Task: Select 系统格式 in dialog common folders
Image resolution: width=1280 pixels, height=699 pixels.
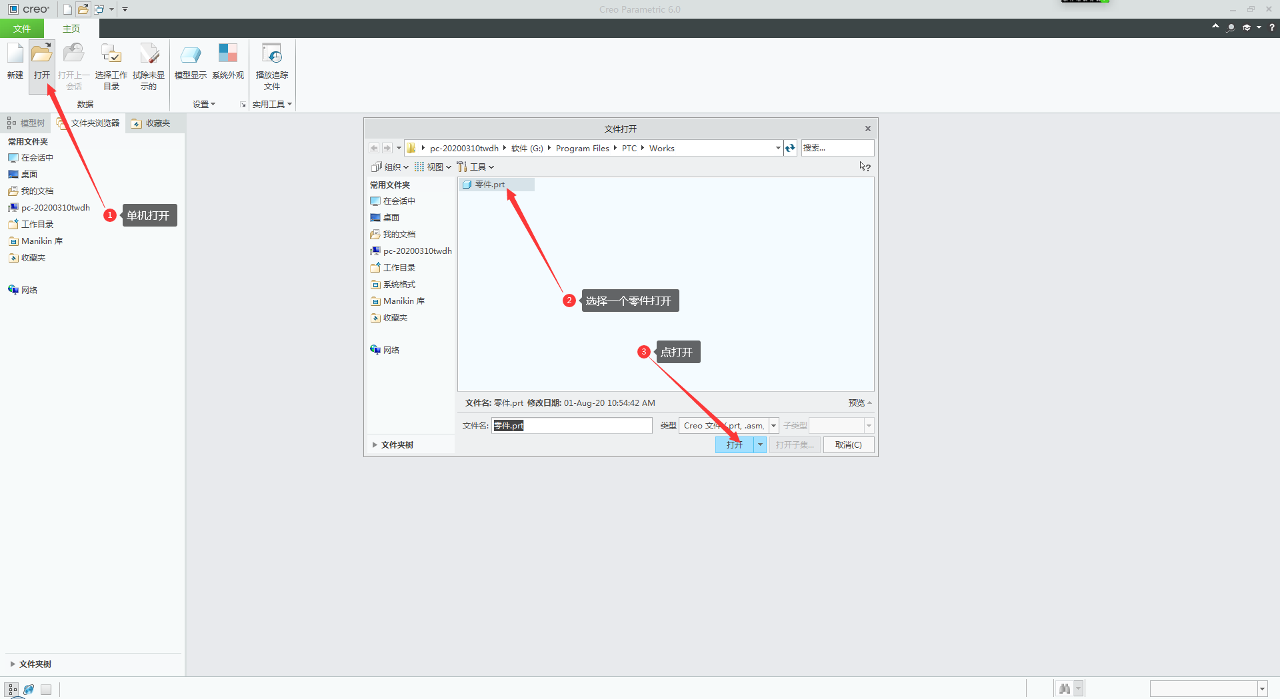Action: point(393,285)
